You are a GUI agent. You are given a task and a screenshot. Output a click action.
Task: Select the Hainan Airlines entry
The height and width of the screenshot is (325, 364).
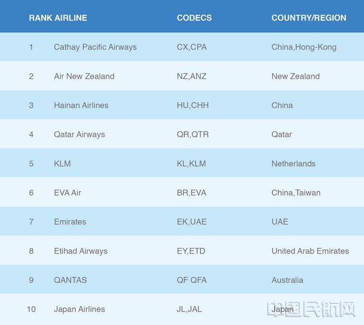point(81,106)
